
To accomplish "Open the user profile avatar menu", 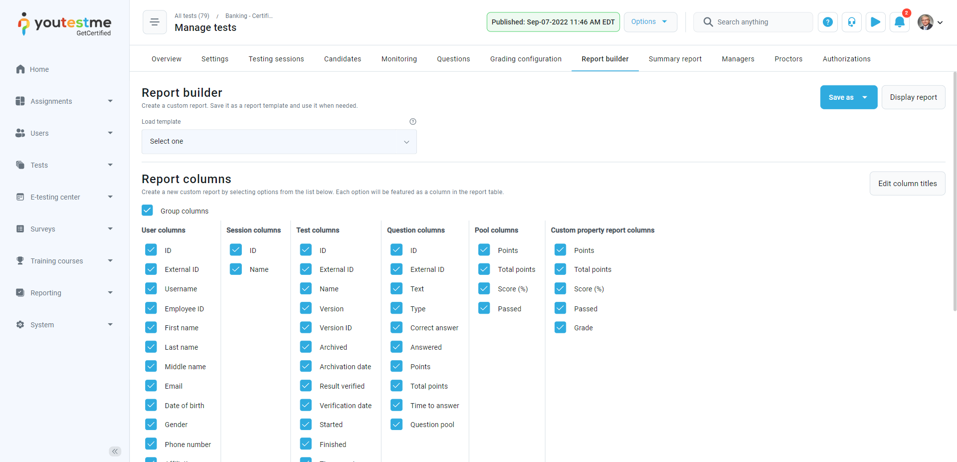I will 930,22.
